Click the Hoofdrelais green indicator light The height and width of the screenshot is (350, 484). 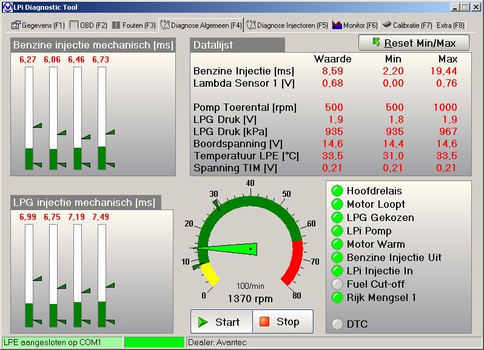click(x=337, y=191)
